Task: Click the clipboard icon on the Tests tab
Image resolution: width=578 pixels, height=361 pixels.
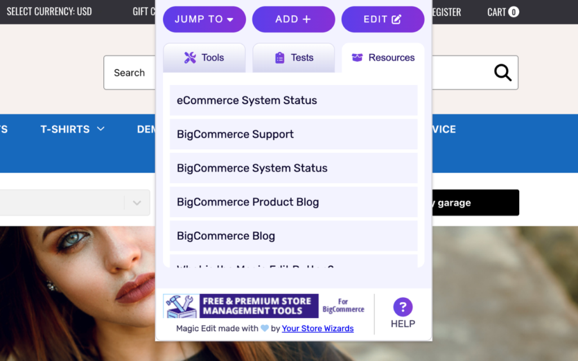Action: tap(279, 56)
